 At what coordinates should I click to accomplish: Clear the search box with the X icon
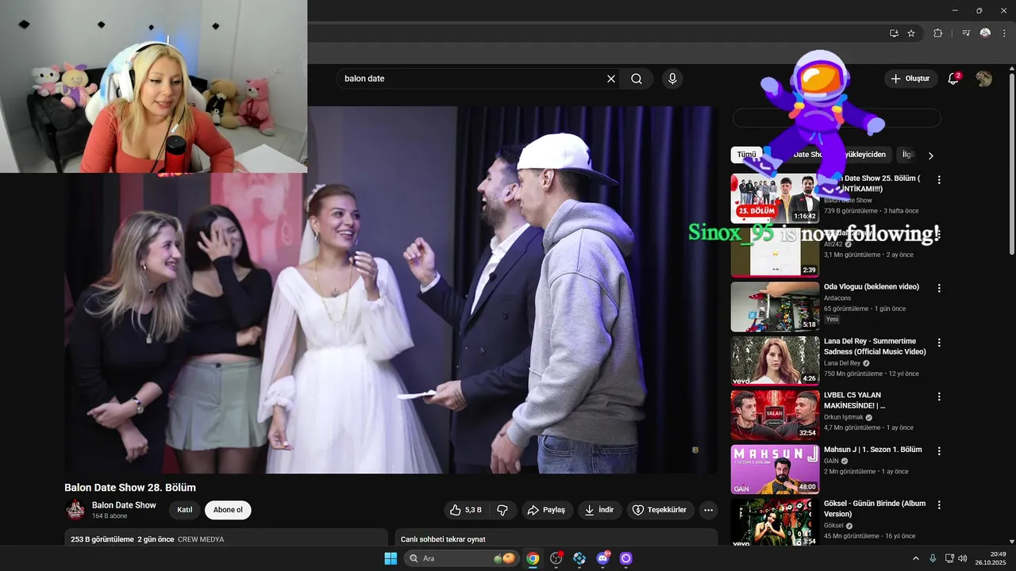pyautogui.click(x=611, y=79)
